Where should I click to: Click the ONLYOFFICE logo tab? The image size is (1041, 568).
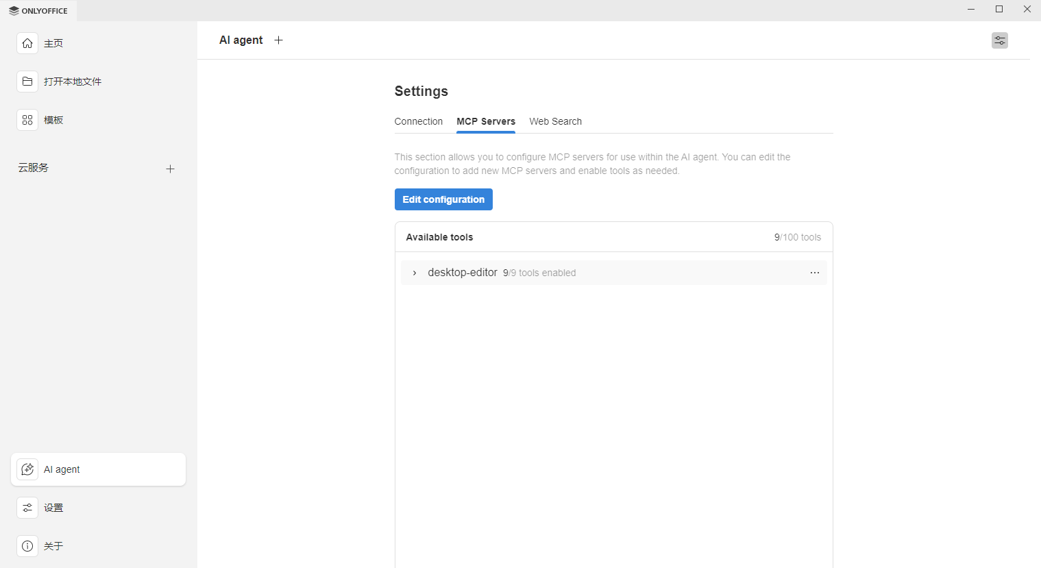pos(38,11)
